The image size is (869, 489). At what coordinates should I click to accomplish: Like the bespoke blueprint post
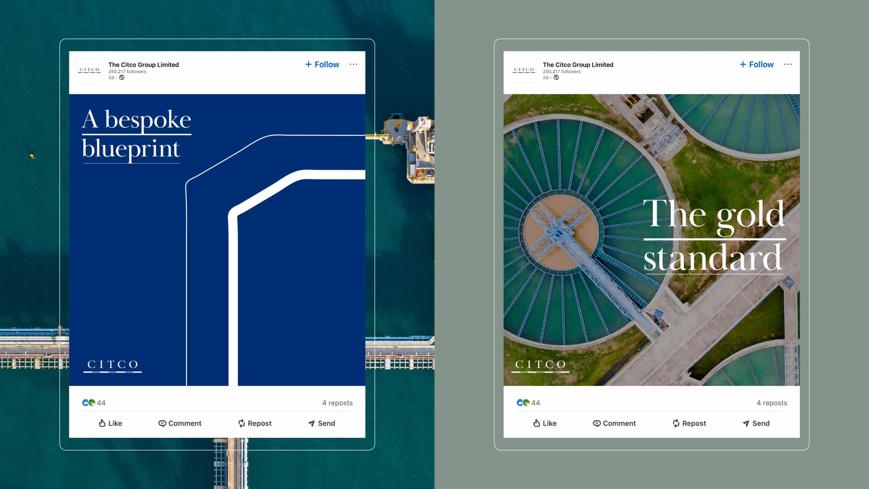click(110, 423)
